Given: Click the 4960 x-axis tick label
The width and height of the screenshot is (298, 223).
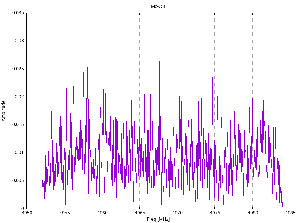Looking at the screenshot, I should (x=102, y=213).
